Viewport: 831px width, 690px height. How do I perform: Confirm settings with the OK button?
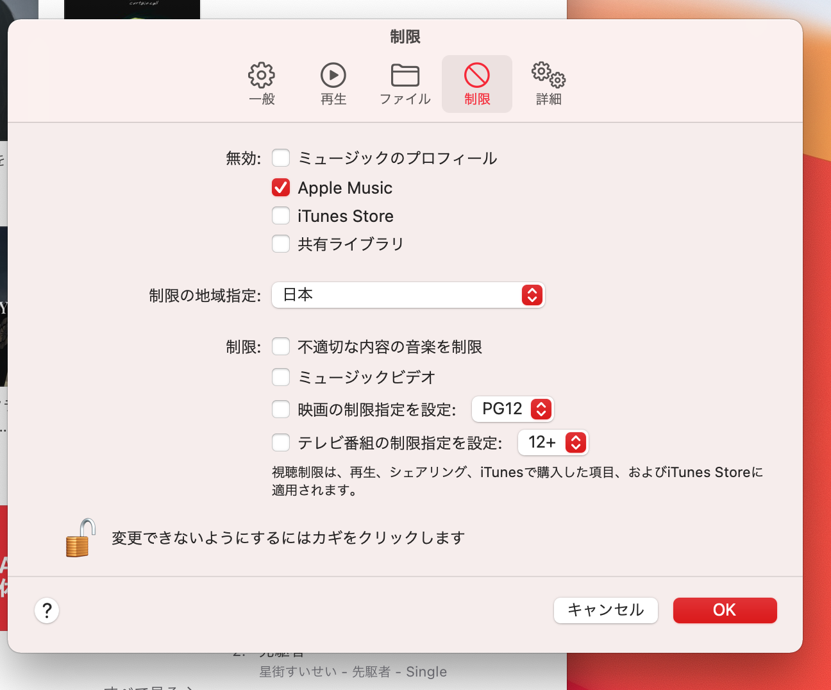click(x=725, y=610)
